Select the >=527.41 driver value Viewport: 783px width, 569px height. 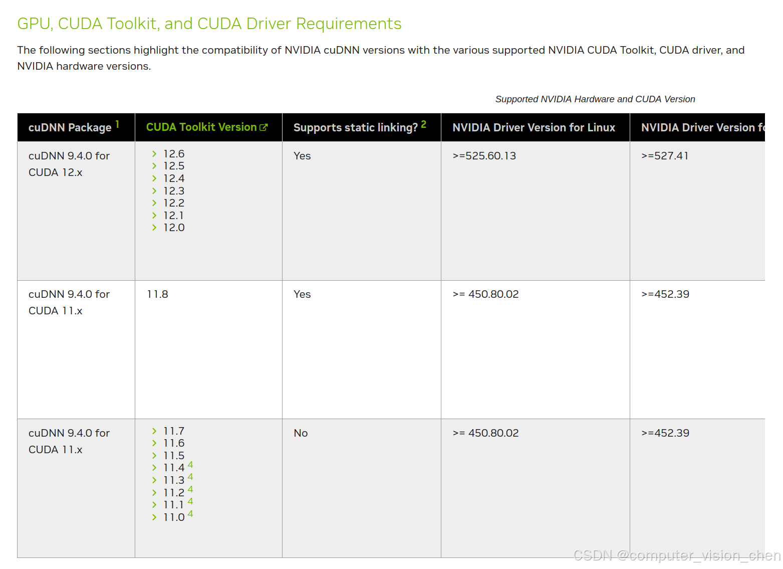665,156
